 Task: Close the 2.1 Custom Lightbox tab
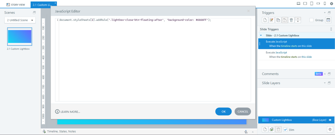[55, 3]
